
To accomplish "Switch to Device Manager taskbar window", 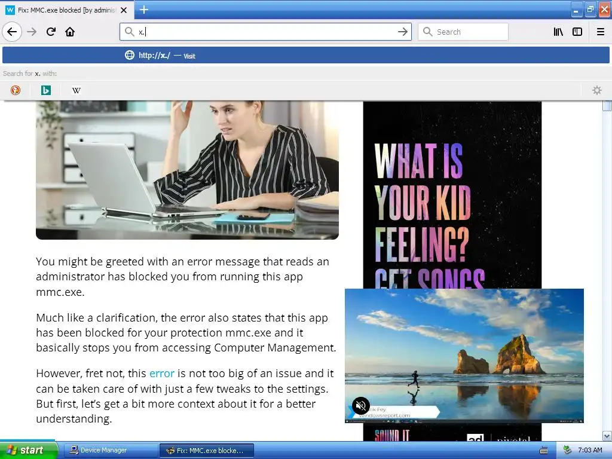I will pos(111,451).
